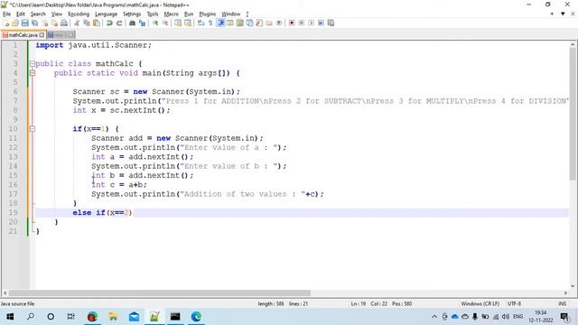
Task: Toggle file Monitoring eye icon
Action: coord(279,23)
